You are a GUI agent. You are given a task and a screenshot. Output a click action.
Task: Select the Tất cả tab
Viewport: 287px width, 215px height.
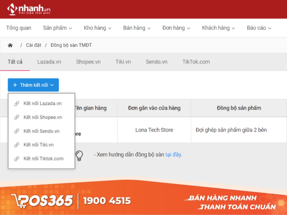tap(15, 62)
